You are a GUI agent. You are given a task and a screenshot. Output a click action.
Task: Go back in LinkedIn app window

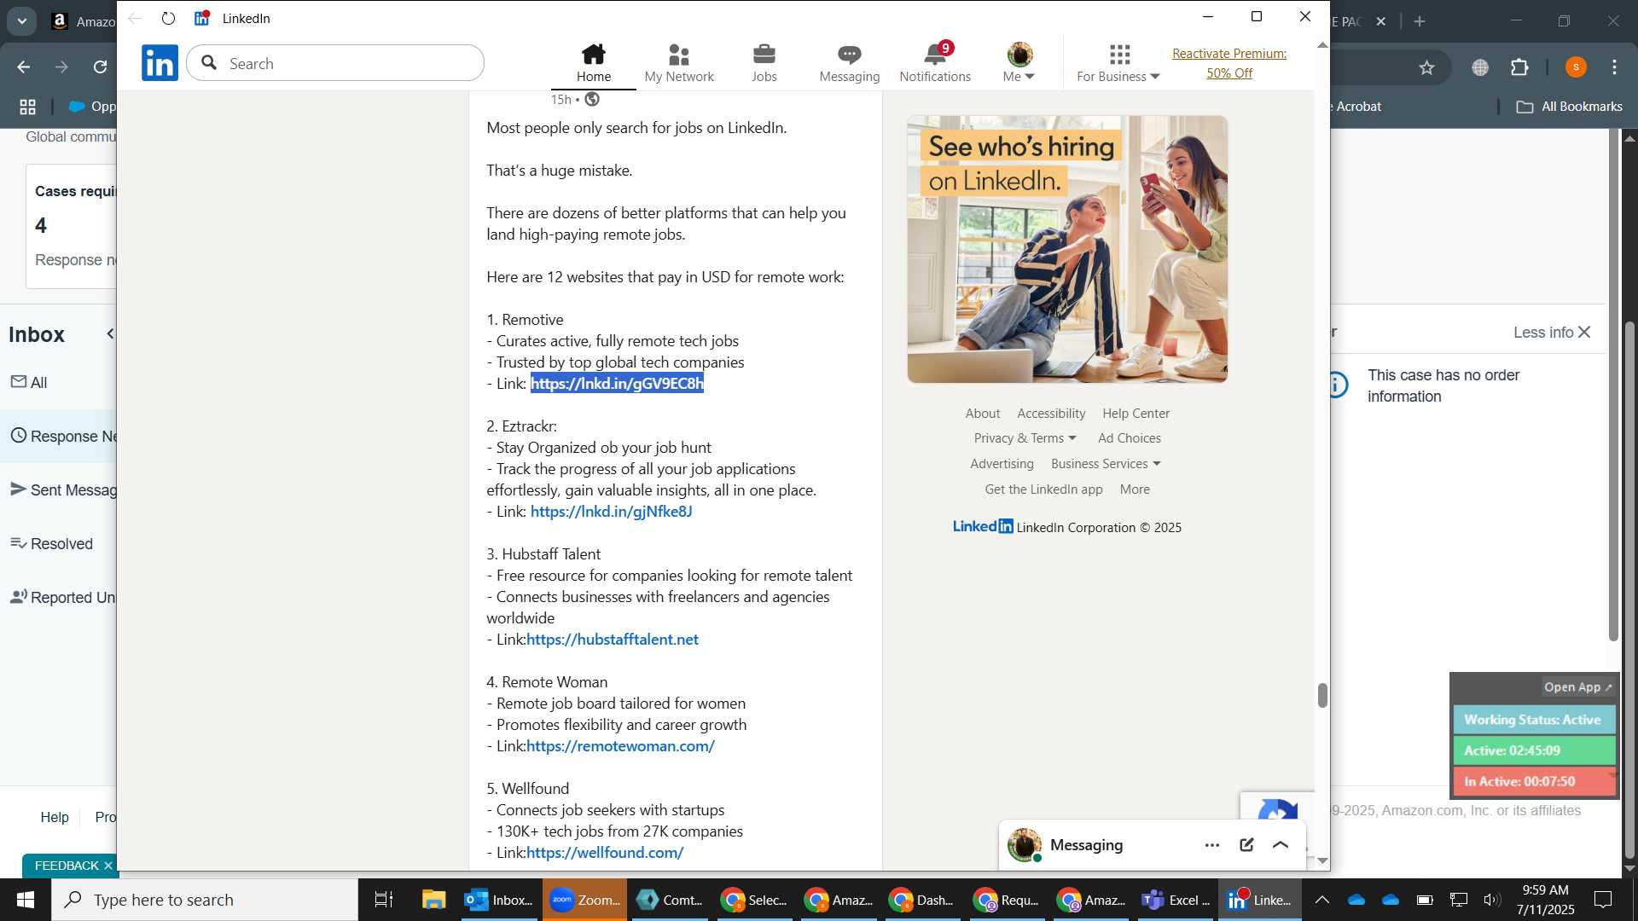pyautogui.click(x=135, y=18)
